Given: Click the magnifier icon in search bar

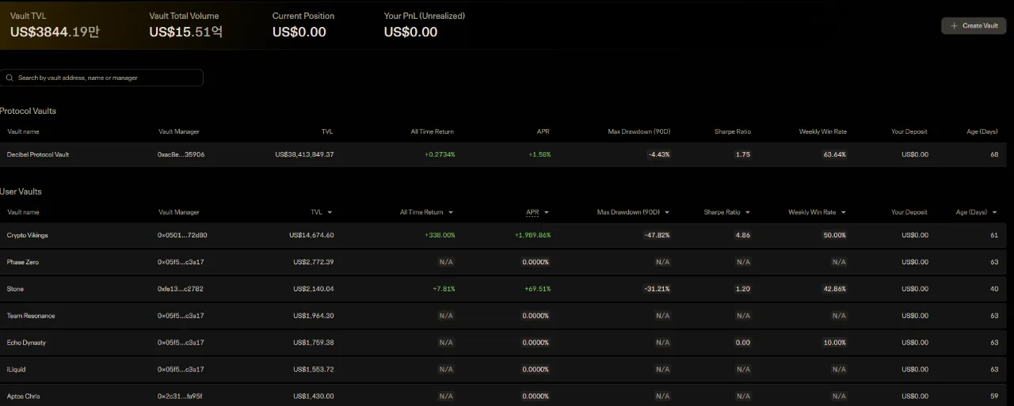Looking at the screenshot, I should pyautogui.click(x=10, y=78).
